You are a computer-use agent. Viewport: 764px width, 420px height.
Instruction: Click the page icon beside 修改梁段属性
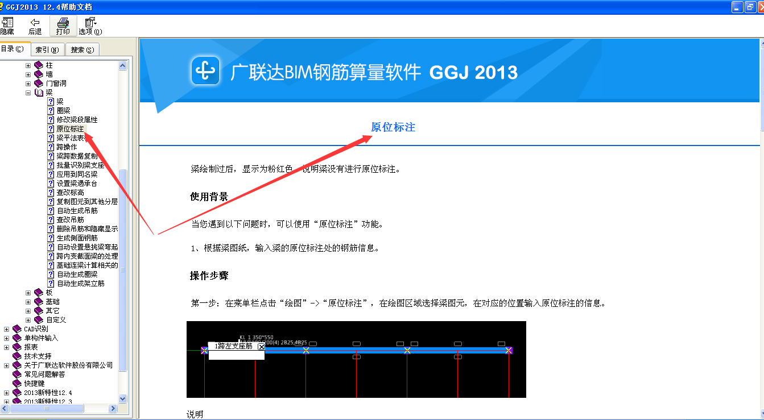pos(51,120)
